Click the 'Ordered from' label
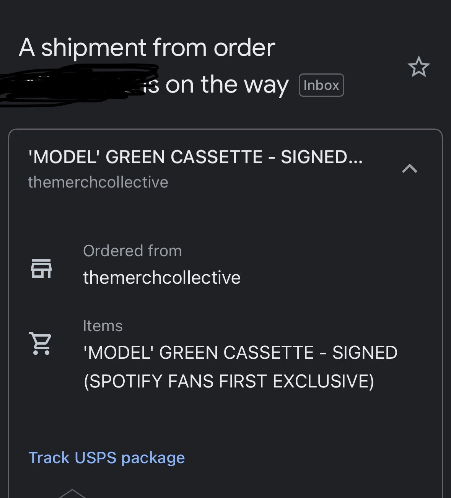 click(x=132, y=251)
